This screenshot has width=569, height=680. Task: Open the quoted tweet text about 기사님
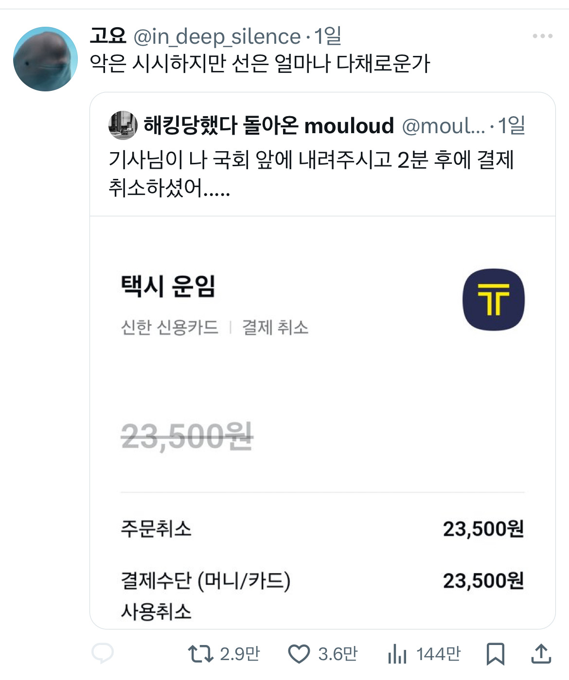tap(311, 173)
